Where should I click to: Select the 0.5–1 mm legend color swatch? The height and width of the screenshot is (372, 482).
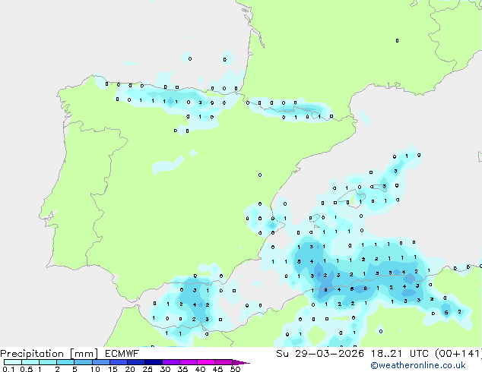tap(30, 362)
